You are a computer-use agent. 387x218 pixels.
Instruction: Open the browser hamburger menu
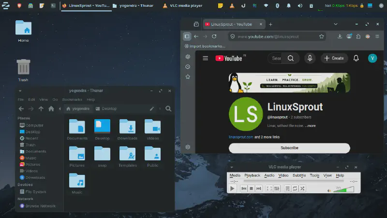pyautogui.click(x=377, y=36)
